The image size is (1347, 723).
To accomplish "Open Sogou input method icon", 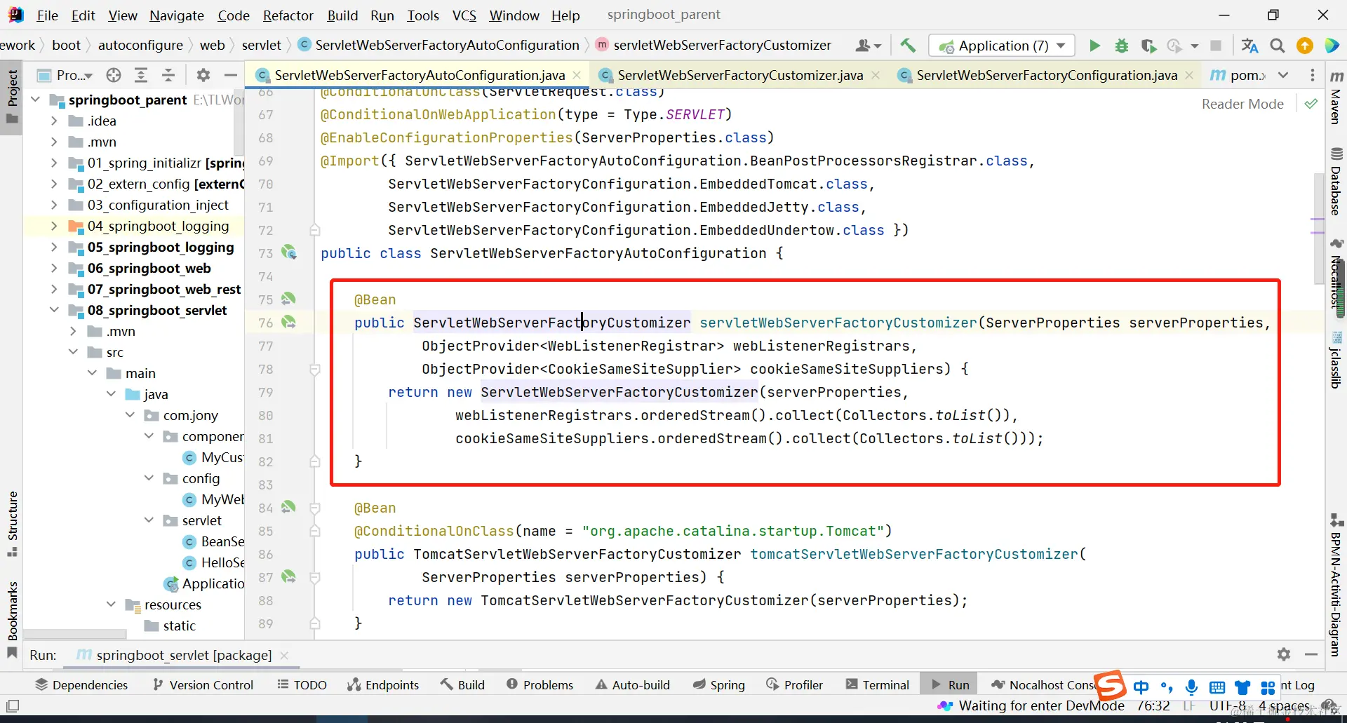I will click(1111, 685).
